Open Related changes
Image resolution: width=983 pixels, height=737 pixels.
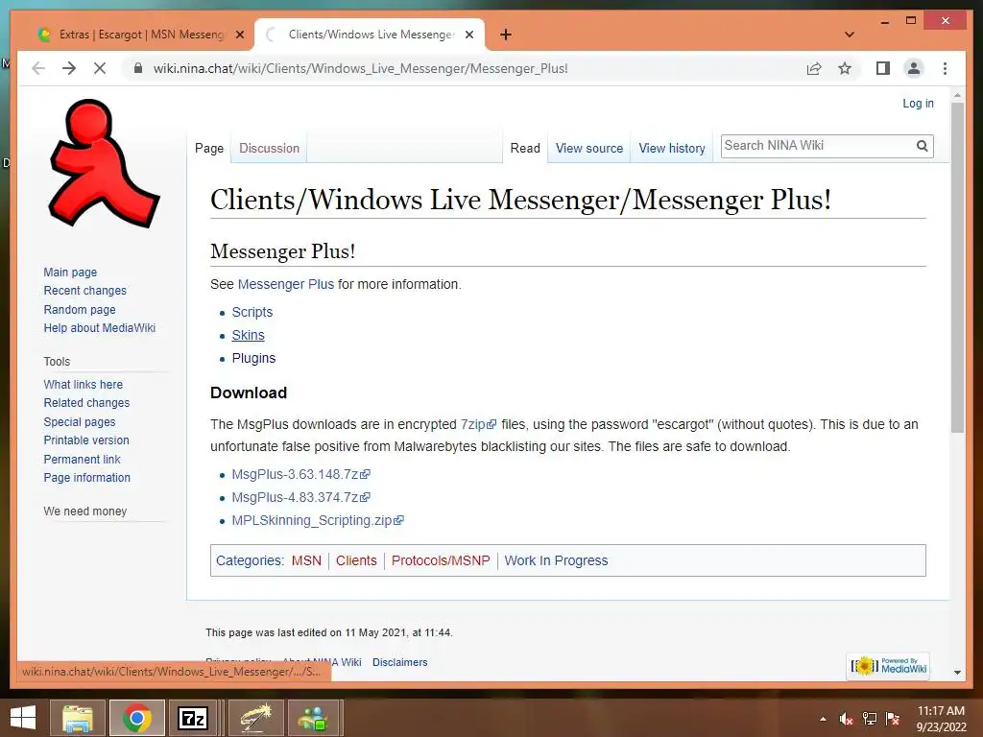pyautogui.click(x=86, y=403)
